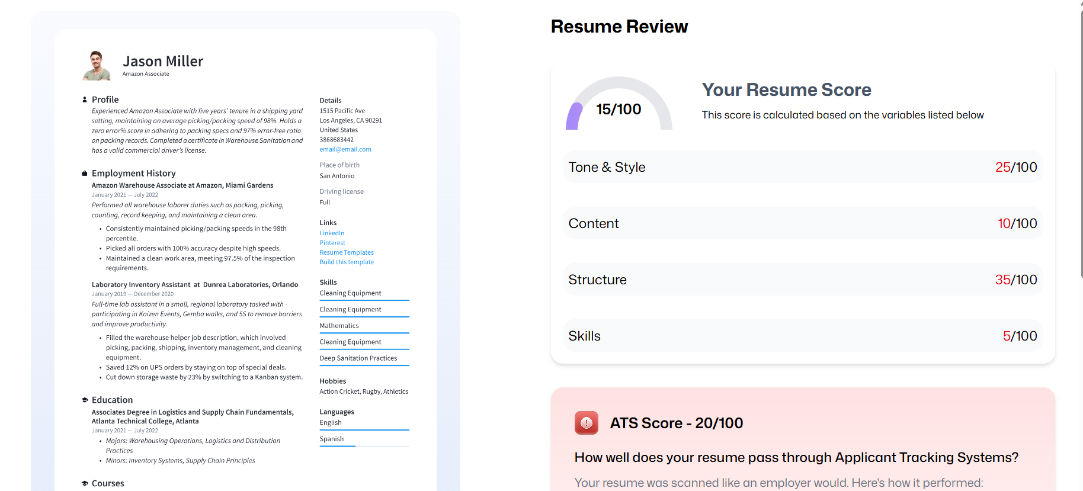Expand the Content score row
The width and height of the screenshot is (1083, 491).
[x=802, y=223]
